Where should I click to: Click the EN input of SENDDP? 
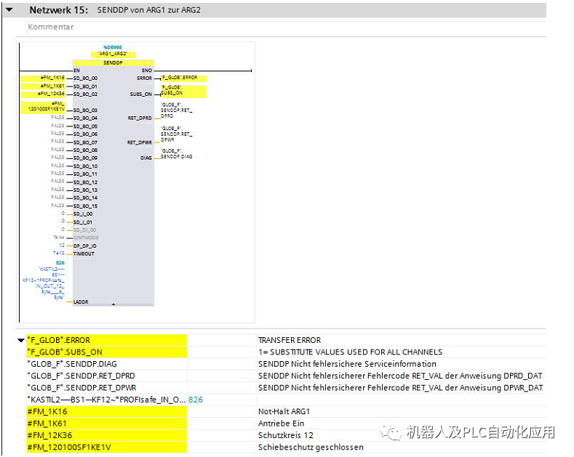point(77,70)
